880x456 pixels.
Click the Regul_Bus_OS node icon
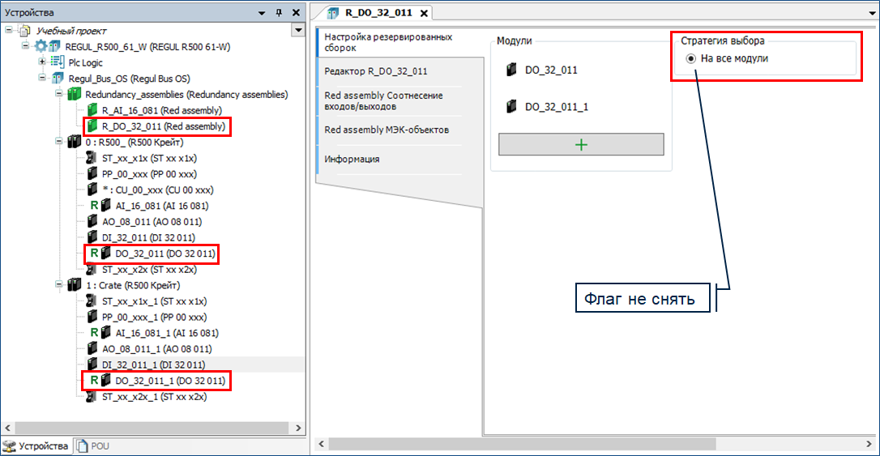tap(58, 79)
